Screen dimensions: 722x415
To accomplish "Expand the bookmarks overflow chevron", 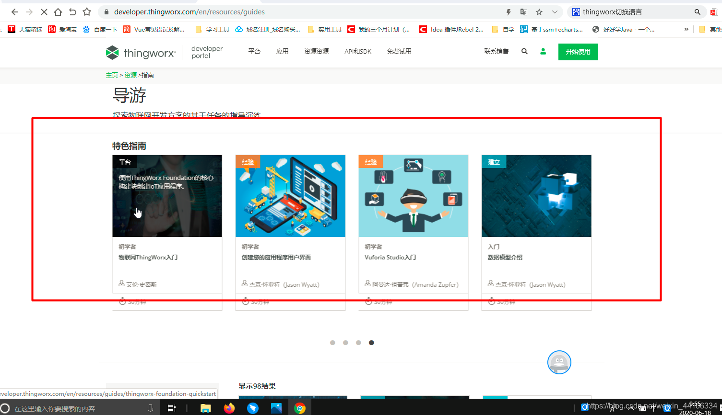I will (x=686, y=29).
